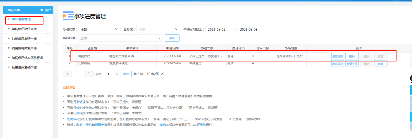Click the 到第 page number input

coord(108,74)
